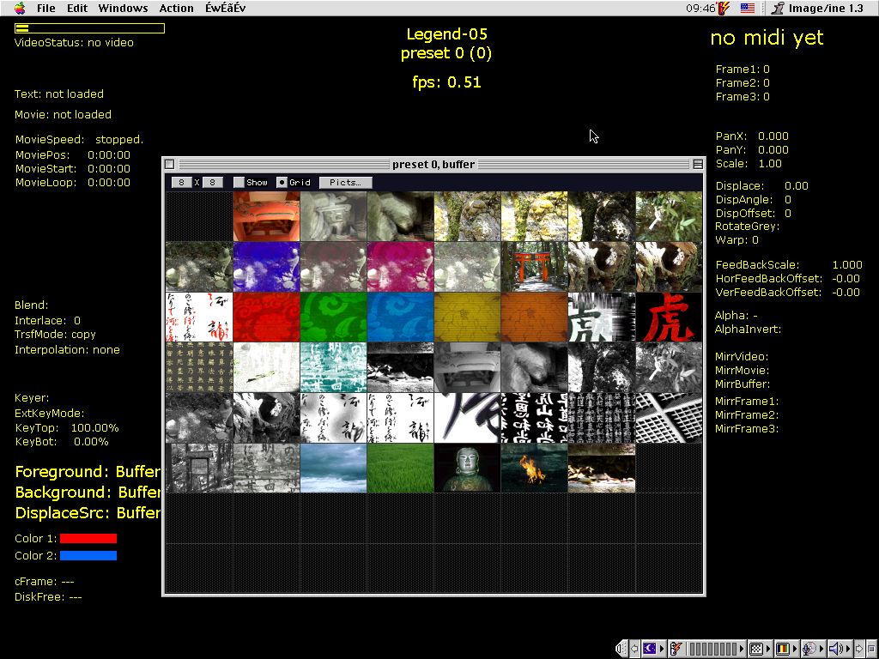Click the monitor color depth control strip icon
879x659 pixels.
click(783, 649)
